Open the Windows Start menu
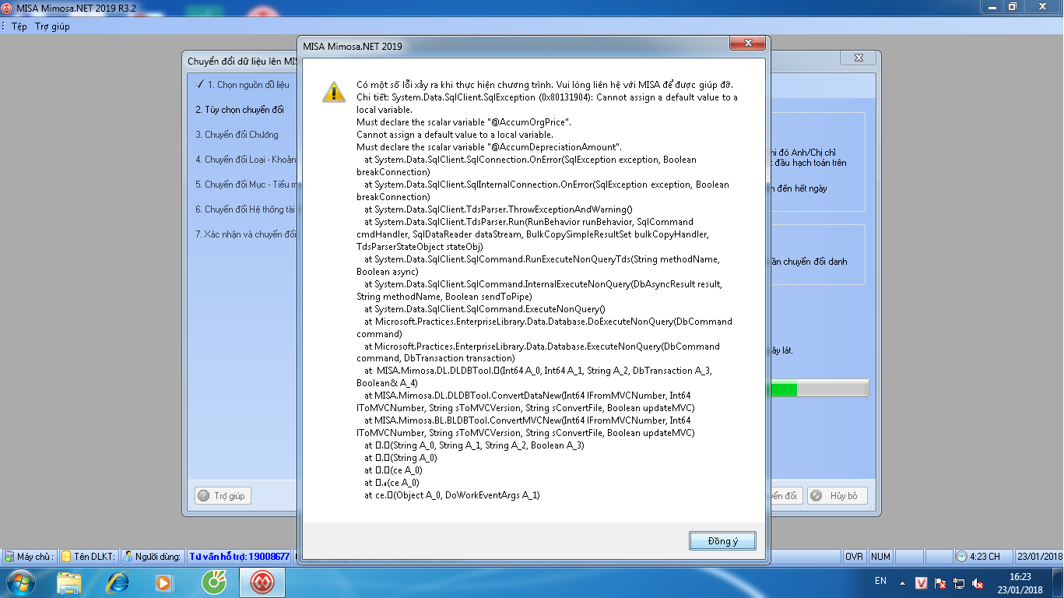The height and width of the screenshot is (598, 1064). click(19, 582)
